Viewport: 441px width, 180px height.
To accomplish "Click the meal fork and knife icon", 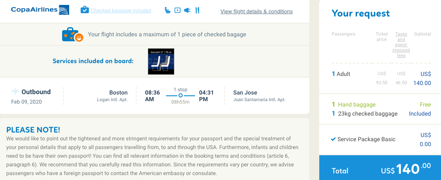I will 197,10.
